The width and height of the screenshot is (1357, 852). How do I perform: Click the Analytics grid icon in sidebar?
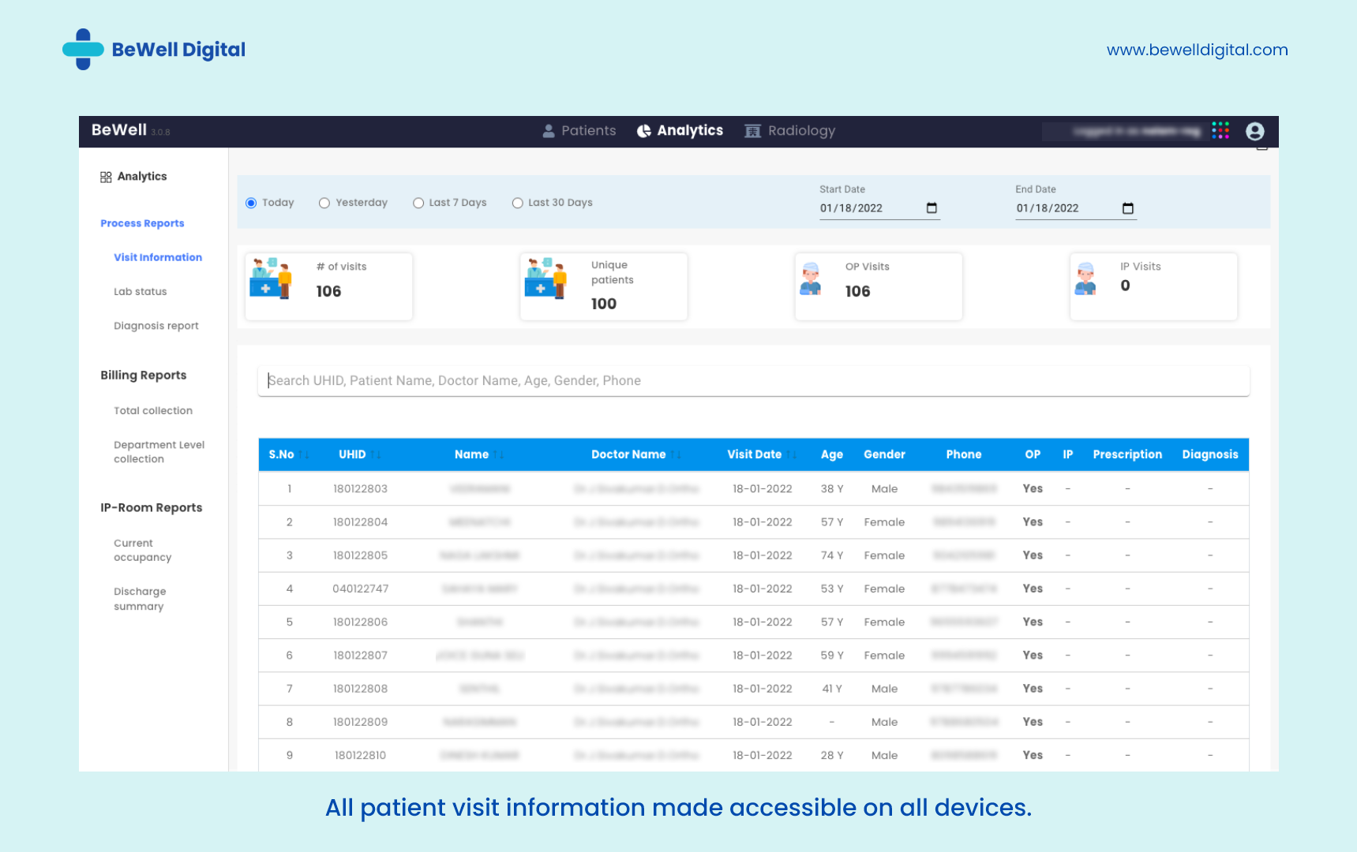pyautogui.click(x=106, y=176)
